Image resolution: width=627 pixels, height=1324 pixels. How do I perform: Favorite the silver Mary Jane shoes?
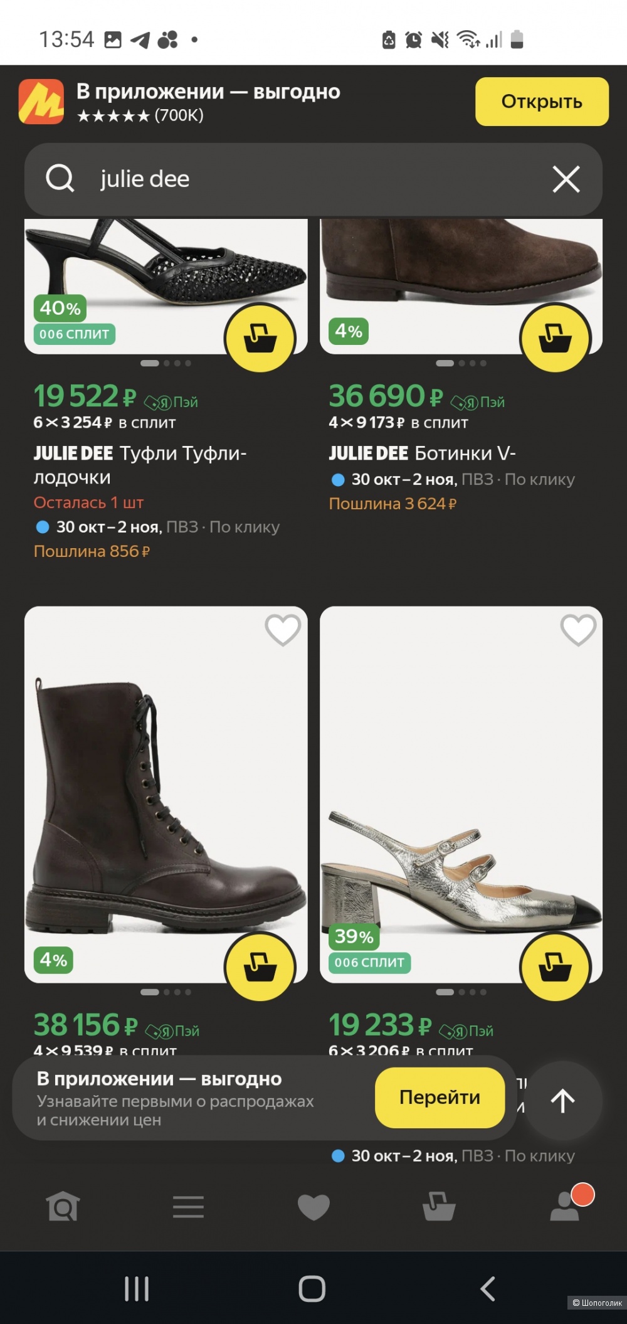click(578, 630)
